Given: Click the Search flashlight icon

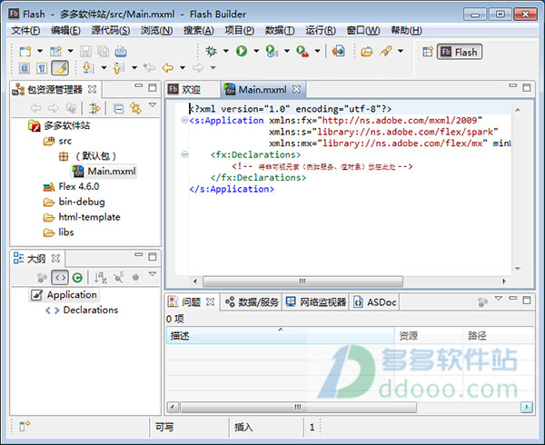Looking at the screenshot, I should pyautogui.click(x=386, y=51).
